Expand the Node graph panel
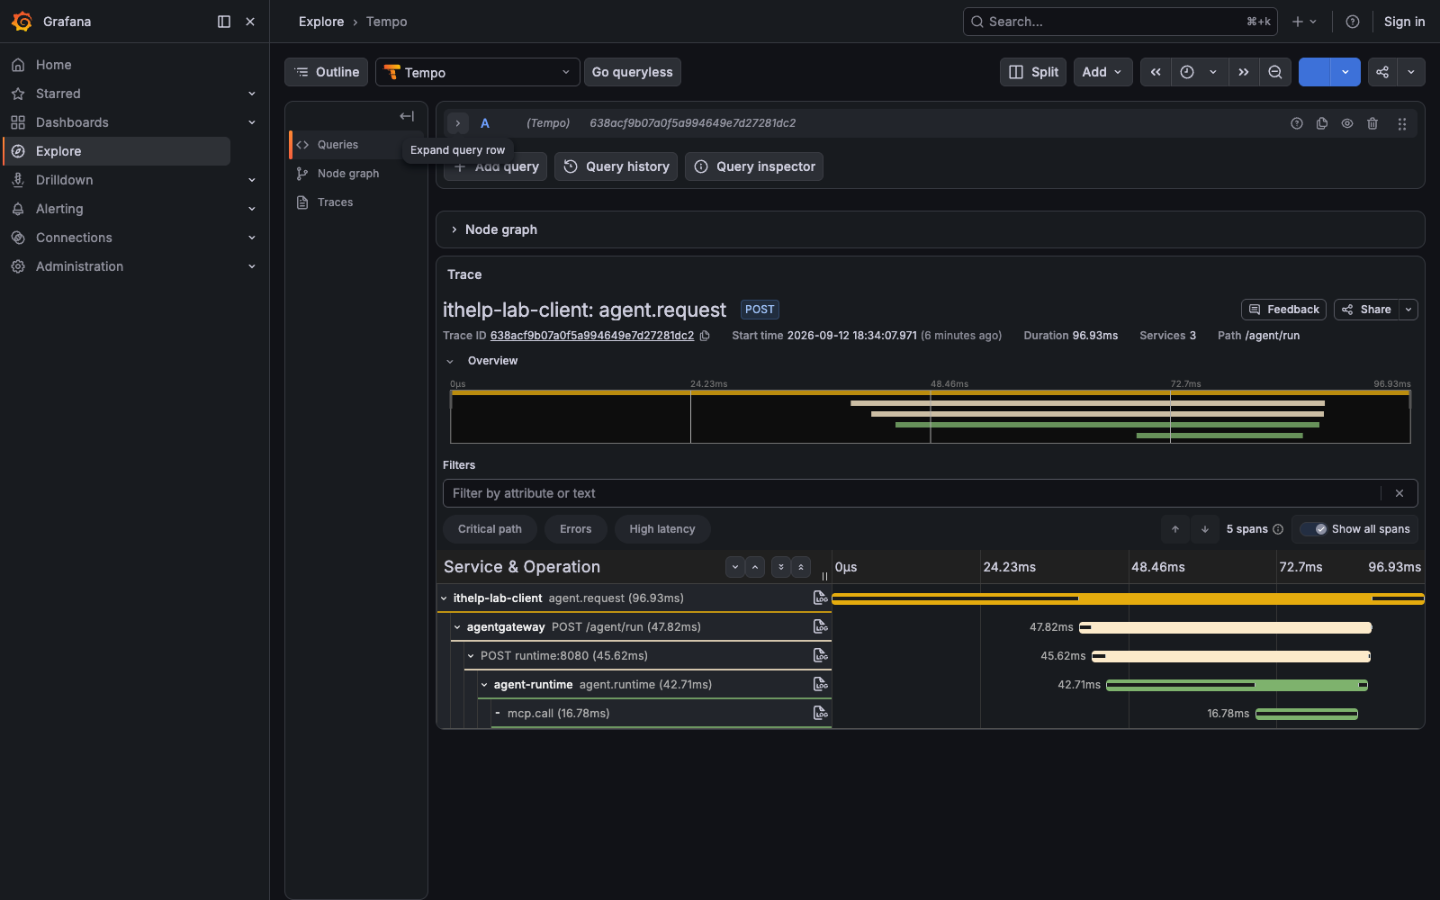Screen dimensions: 1440x900 point(454,229)
